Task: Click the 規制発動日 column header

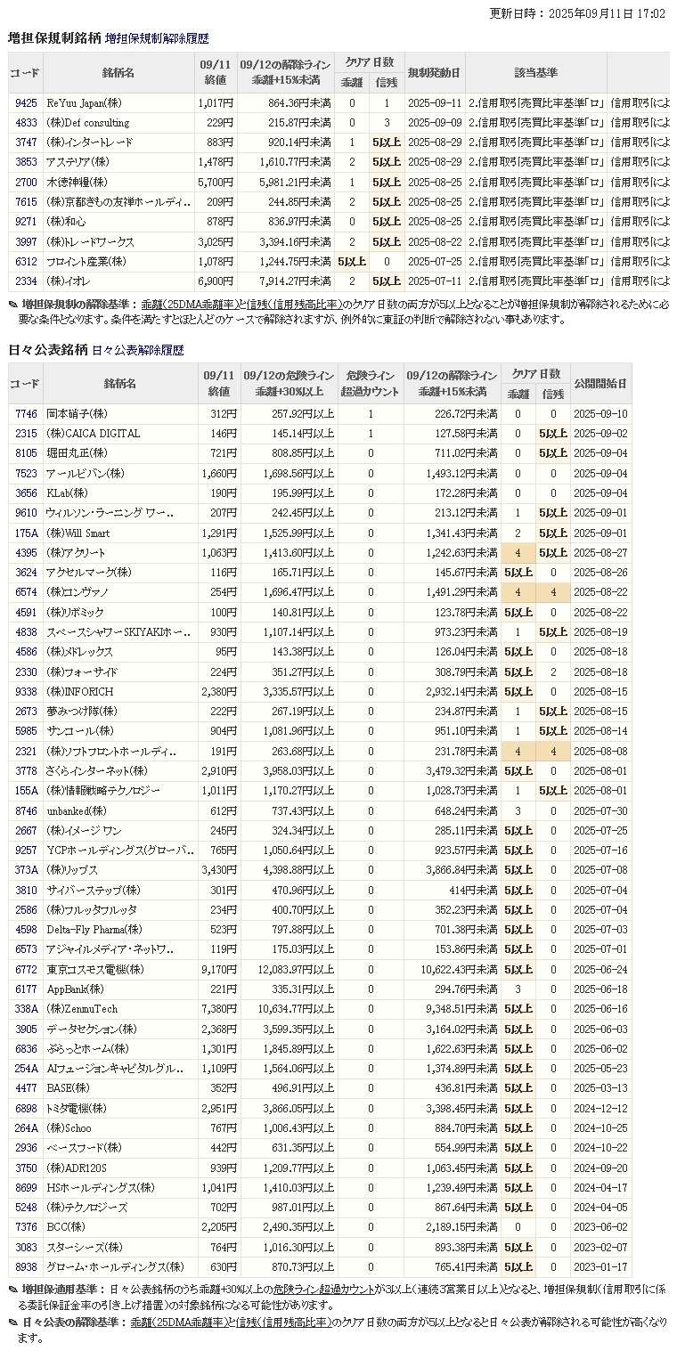Action: (x=434, y=73)
